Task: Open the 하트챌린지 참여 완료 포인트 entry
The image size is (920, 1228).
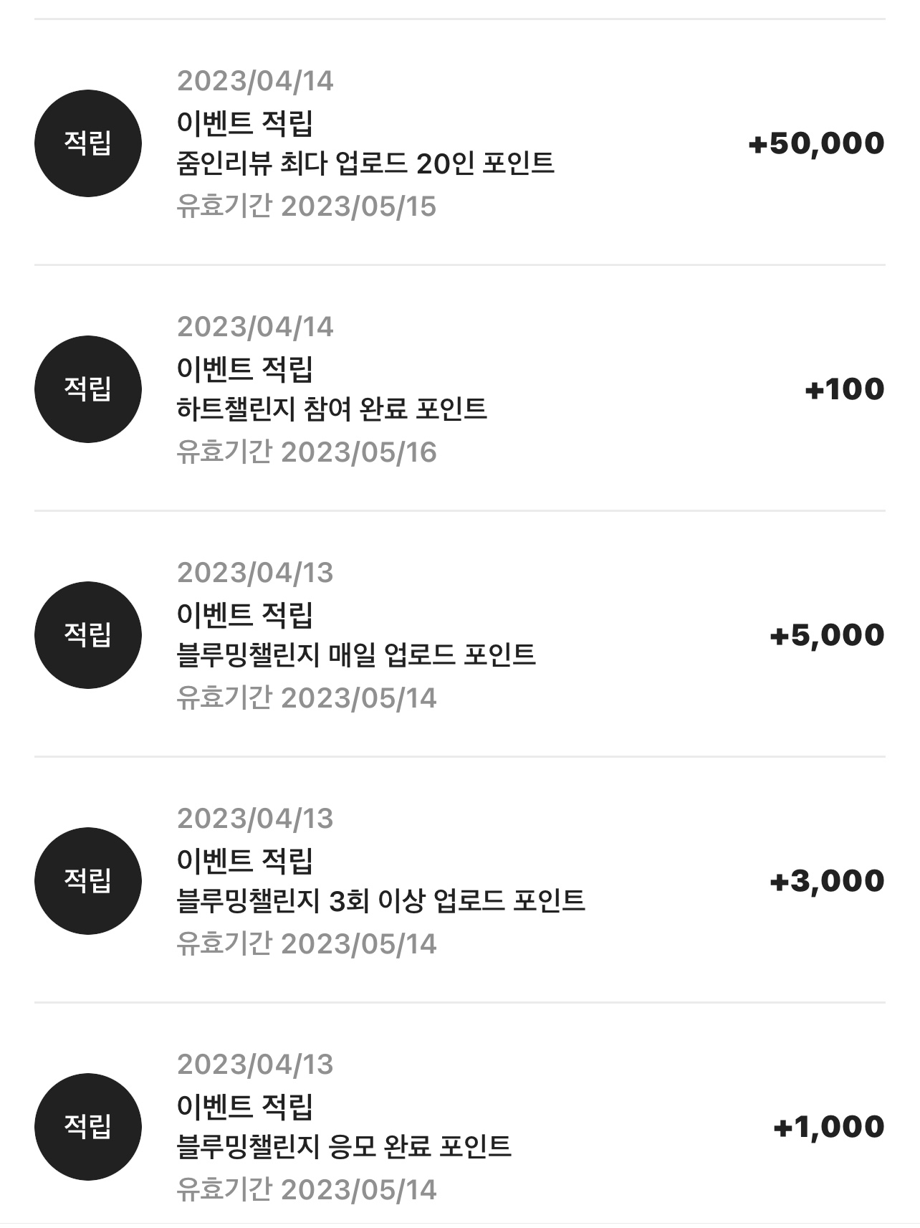Action: click(459, 389)
